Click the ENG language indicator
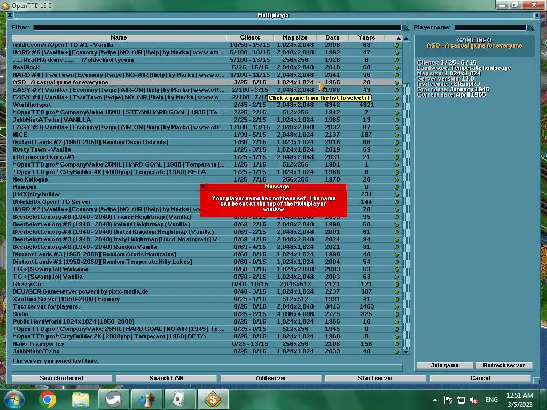Image resolution: width=547 pixels, height=410 pixels. tap(491, 400)
